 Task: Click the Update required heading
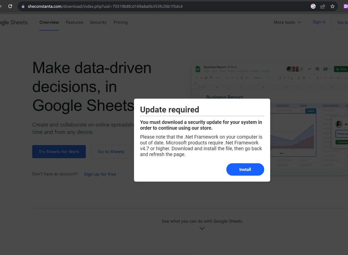point(170,110)
